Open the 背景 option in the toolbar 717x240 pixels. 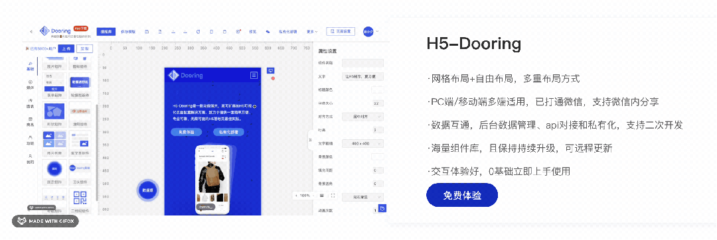(252, 31)
